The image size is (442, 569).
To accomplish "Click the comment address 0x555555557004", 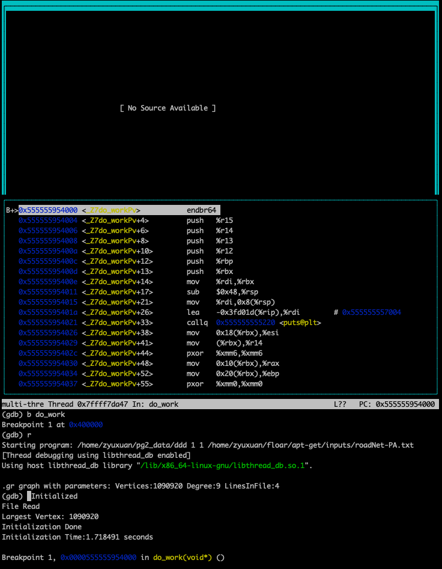I will (371, 312).
